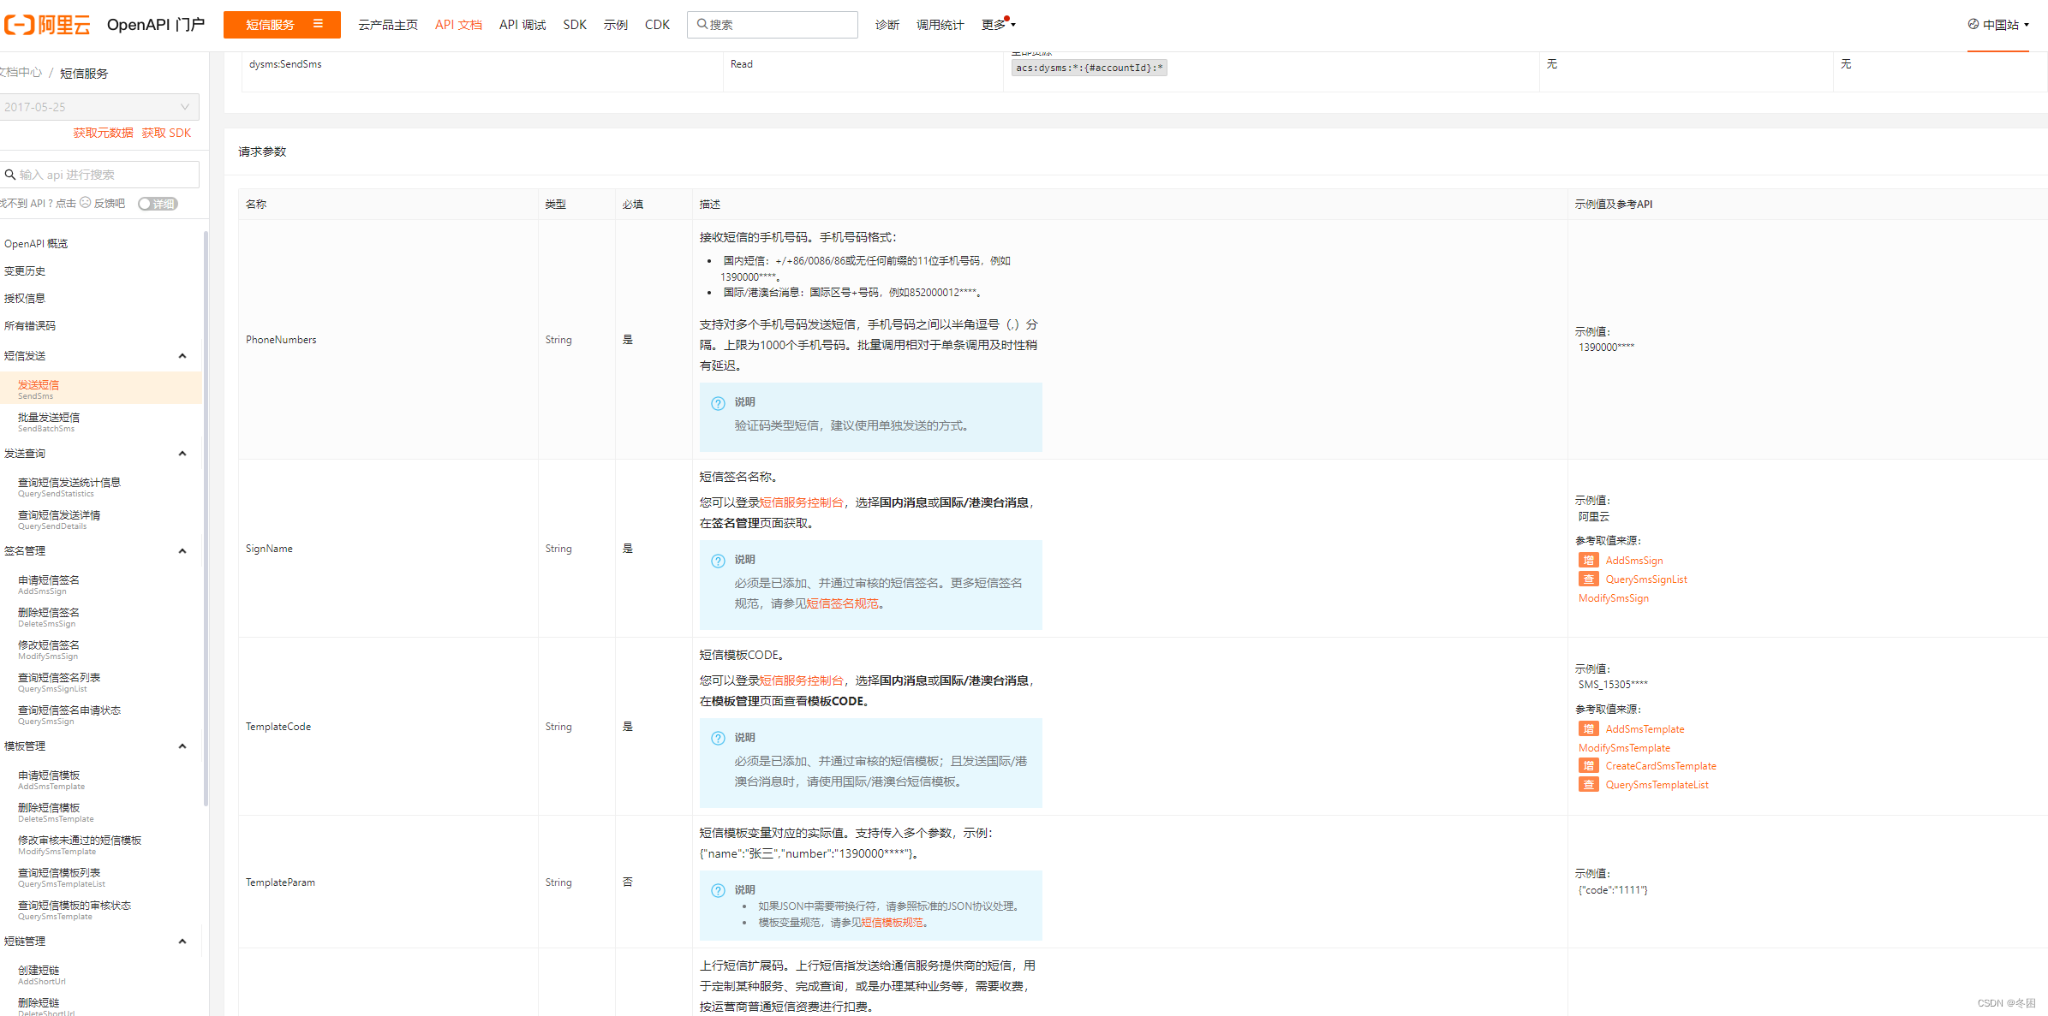2048x1016 pixels.
Task: Click the 查 icon next to QuerySmsTemplateList
Action: pos(1588,784)
